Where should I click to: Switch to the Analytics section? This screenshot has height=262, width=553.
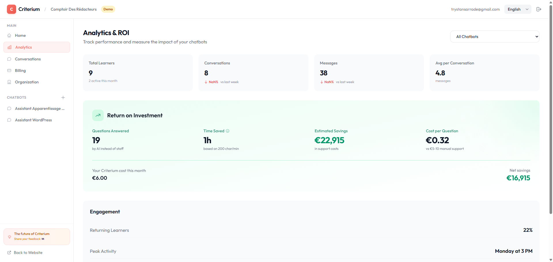(x=23, y=47)
